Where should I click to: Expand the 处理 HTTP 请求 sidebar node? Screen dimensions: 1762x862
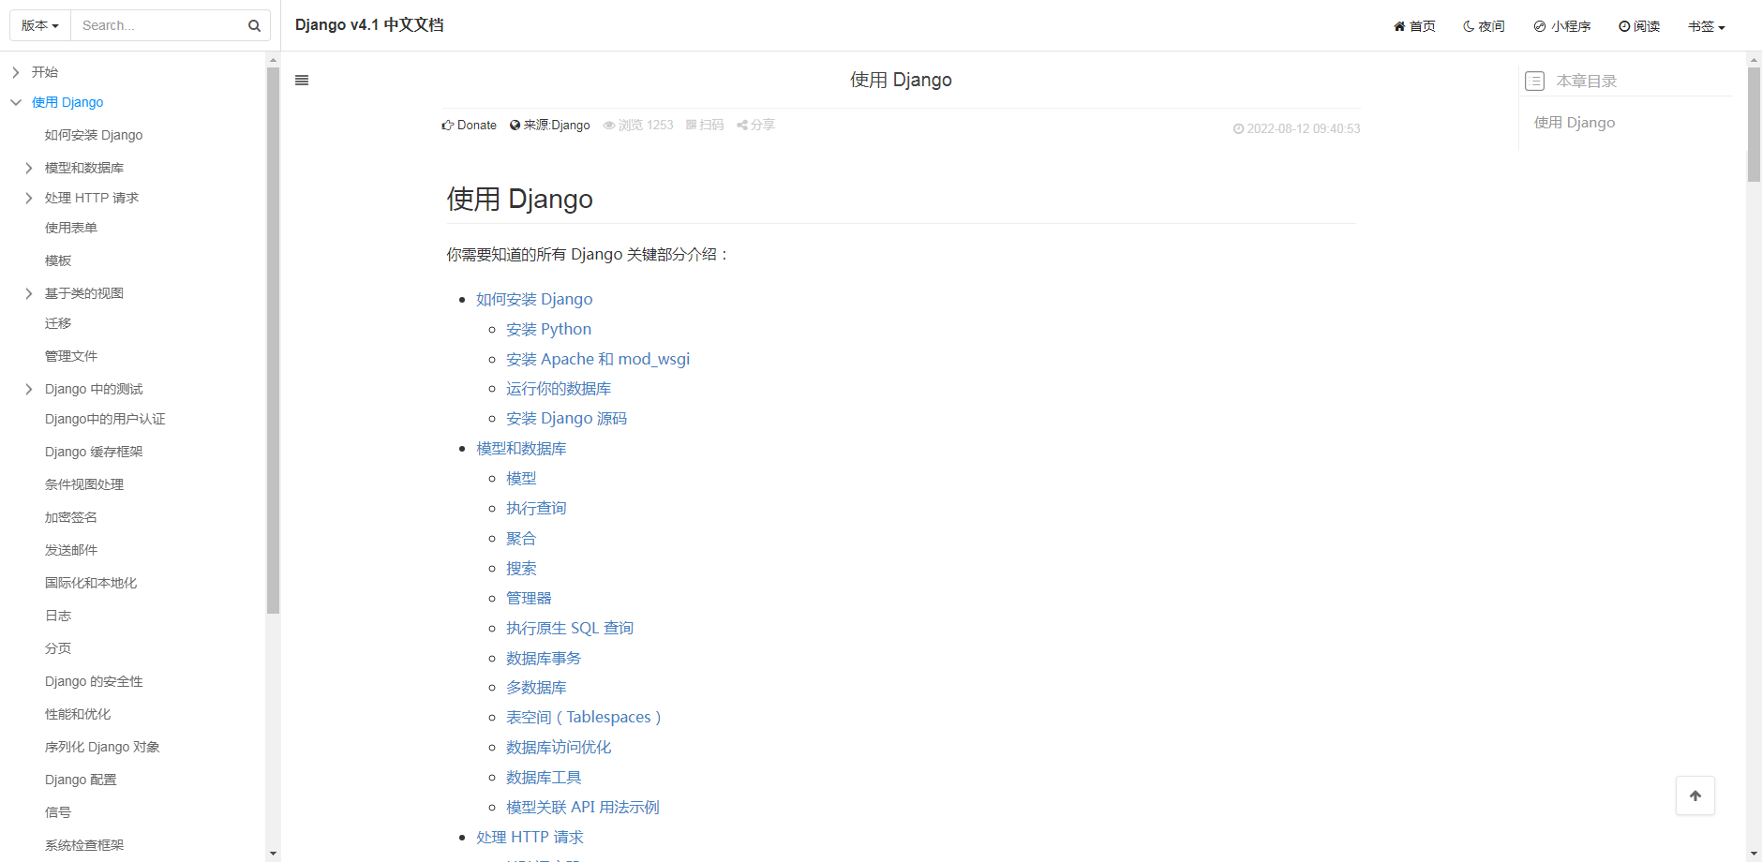click(x=29, y=198)
